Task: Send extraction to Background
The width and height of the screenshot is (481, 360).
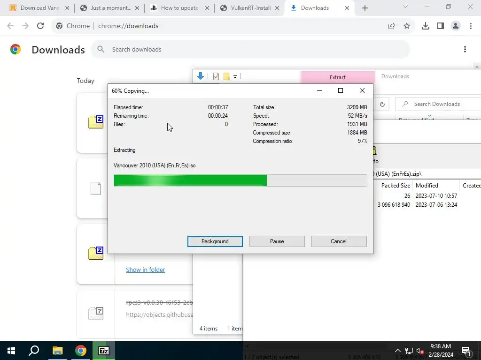Action: (215, 241)
